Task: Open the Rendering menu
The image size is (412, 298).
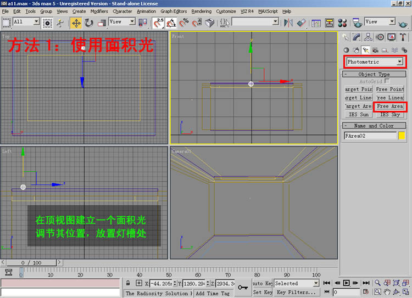Action: (201, 11)
